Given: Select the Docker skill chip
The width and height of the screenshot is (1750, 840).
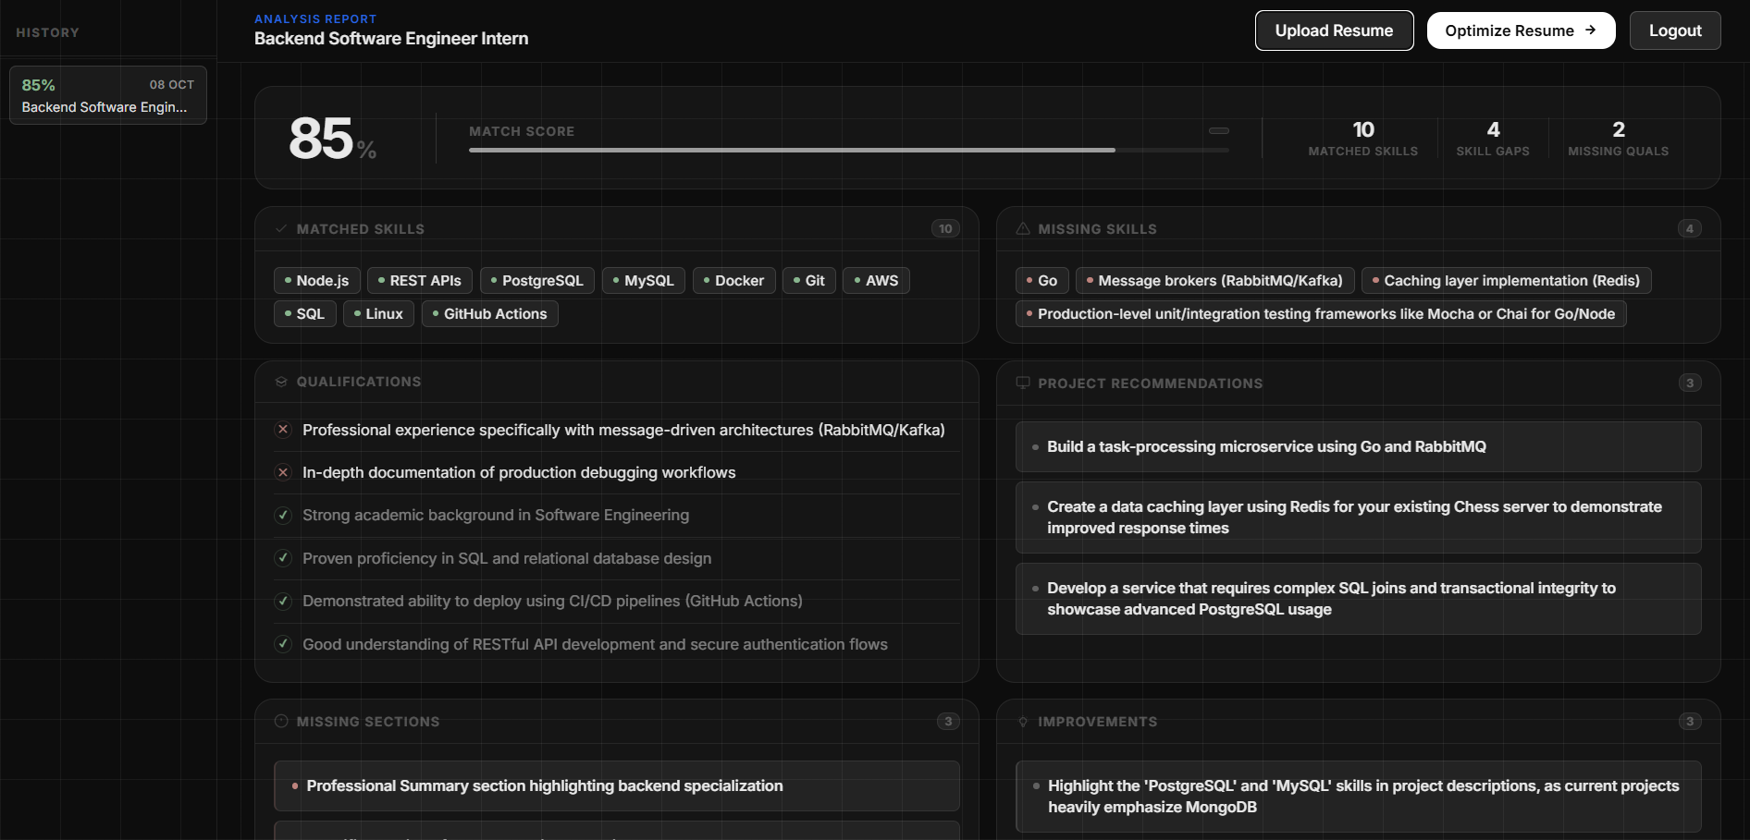Looking at the screenshot, I should 734,280.
